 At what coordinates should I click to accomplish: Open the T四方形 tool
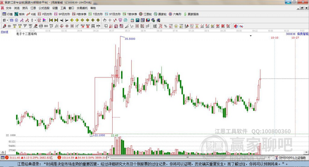[x=96, y=14]
